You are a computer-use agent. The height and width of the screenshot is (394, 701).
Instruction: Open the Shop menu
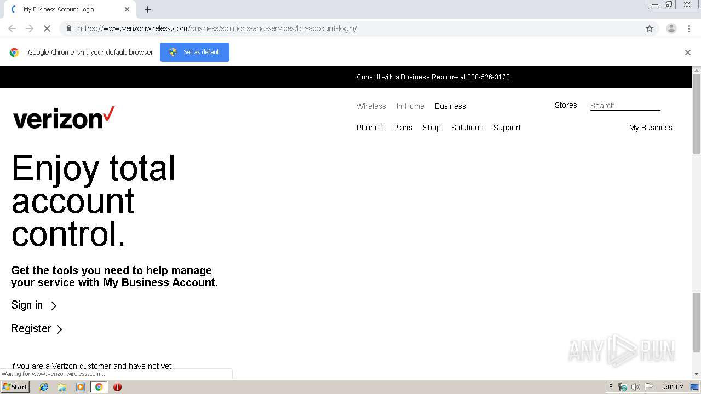pos(432,128)
